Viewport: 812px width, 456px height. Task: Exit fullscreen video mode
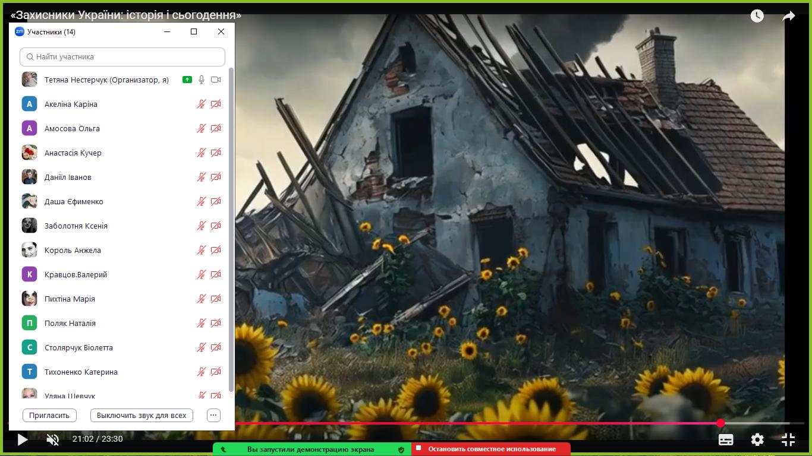coord(788,439)
